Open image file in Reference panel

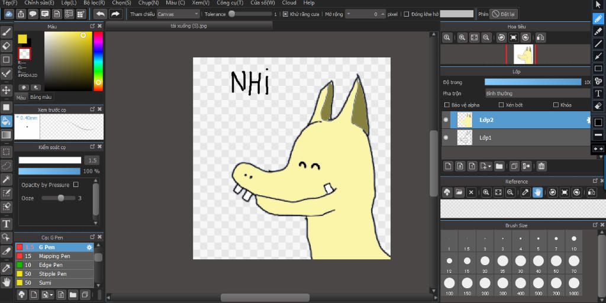tap(459, 192)
